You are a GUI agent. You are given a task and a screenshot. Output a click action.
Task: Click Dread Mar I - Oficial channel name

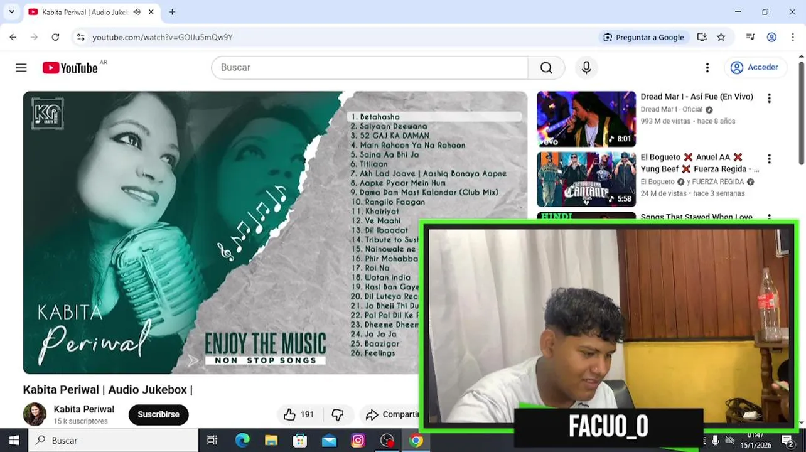(671, 109)
